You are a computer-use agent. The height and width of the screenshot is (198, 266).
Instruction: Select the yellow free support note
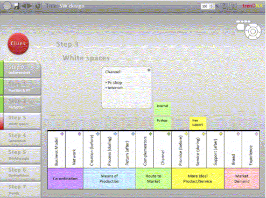pos(198,123)
